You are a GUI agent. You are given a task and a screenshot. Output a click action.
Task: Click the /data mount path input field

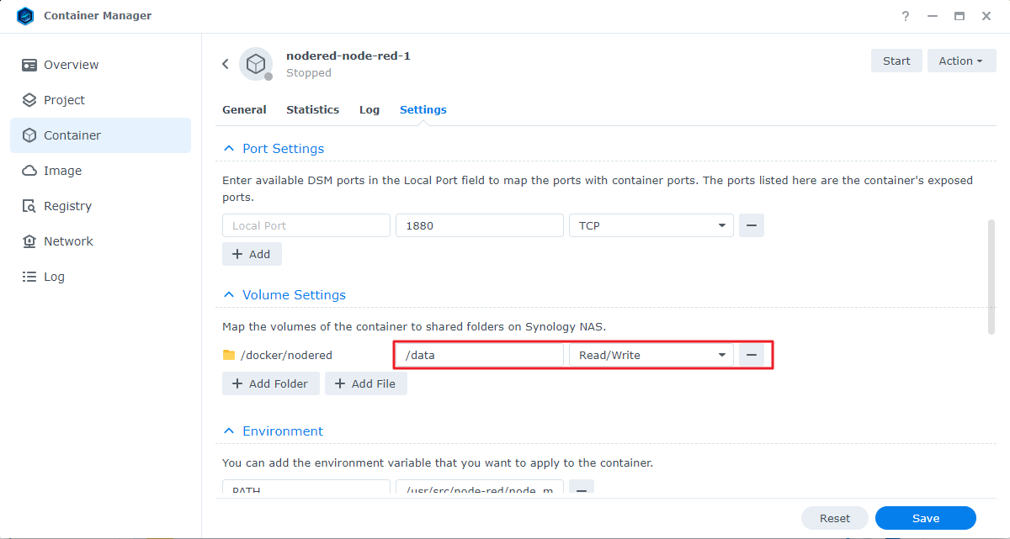coord(478,354)
